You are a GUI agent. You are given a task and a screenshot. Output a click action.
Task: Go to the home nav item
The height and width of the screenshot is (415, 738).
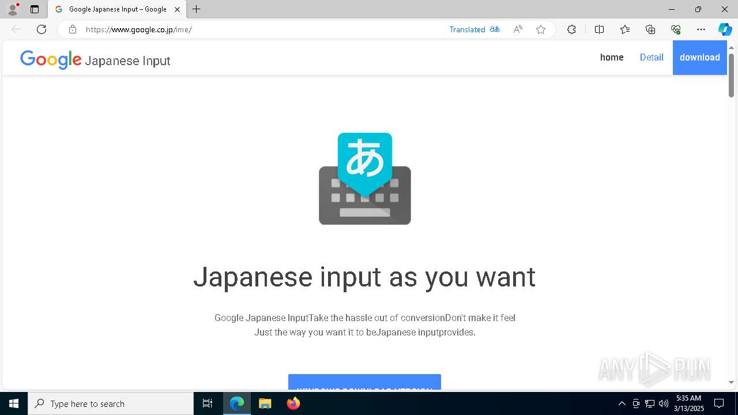612,57
